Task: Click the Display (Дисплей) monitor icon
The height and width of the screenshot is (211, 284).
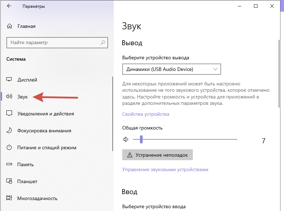Action: (10, 80)
